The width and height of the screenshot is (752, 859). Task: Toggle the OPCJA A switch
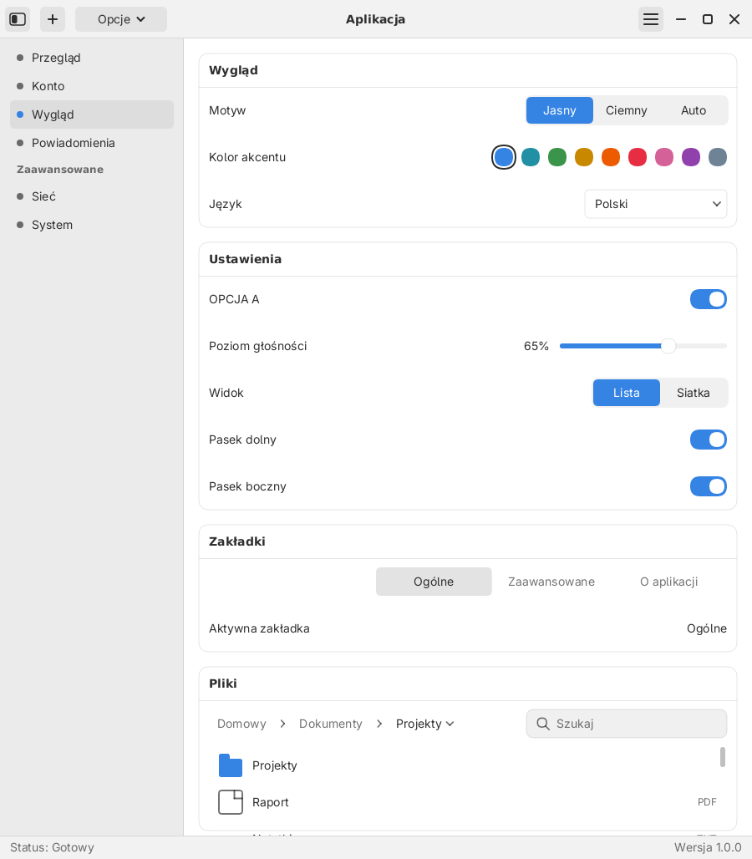[709, 299]
